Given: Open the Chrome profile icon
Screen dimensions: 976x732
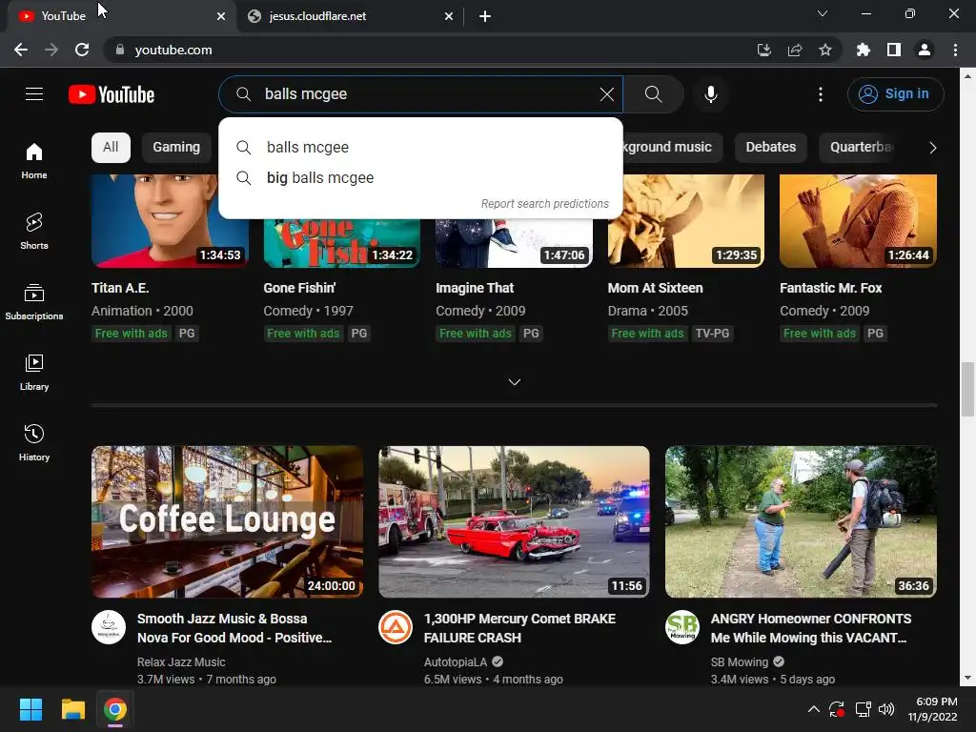Looking at the screenshot, I should coord(925,50).
